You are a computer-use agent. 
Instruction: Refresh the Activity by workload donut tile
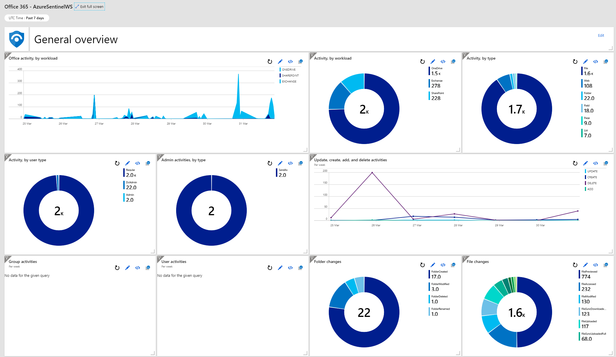(x=422, y=62)
